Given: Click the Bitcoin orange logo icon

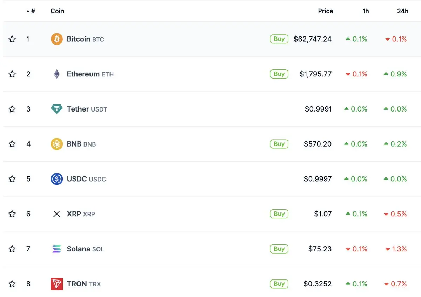Looking at the screenshot, I should tap(57, 39).
